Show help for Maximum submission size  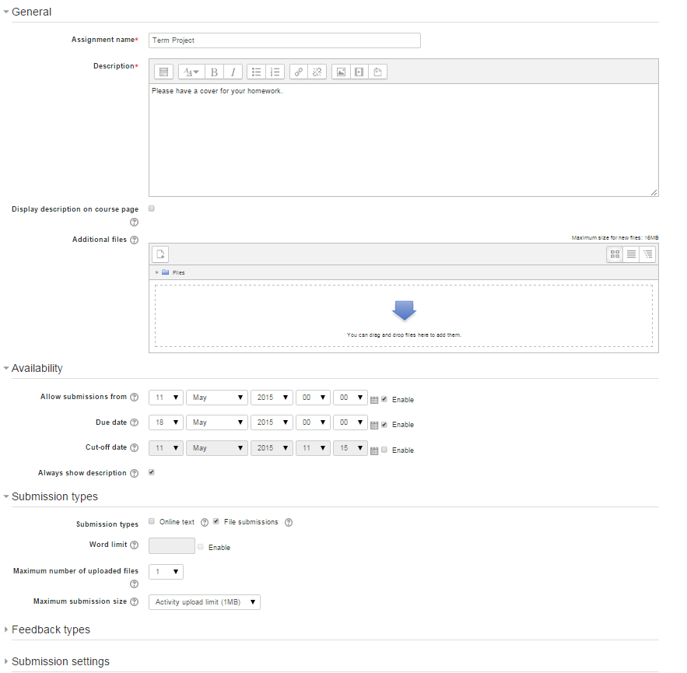[134, 602]
